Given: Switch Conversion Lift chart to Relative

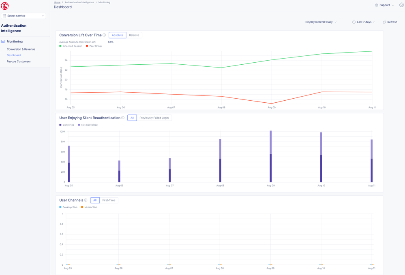Looking at the screenshot, I should [134, 35].
